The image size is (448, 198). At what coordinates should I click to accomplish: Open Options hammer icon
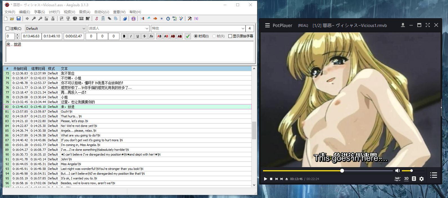coord(190,19)
